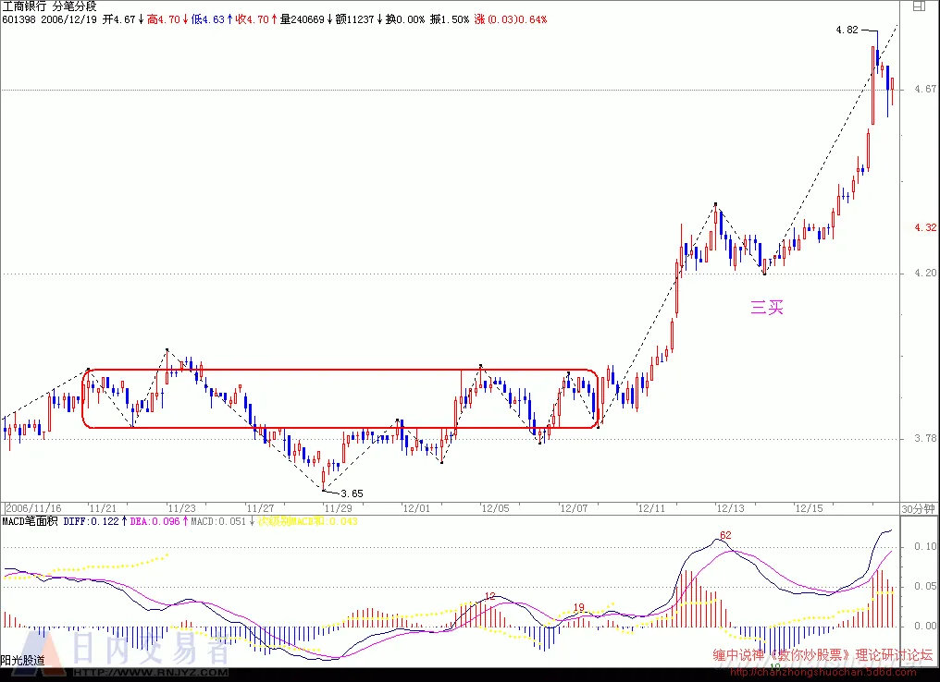This screenshot has height=682, width=940.
Task: Click the yellow 次级别MACD和 readout
Action: (x=308, y=521)
